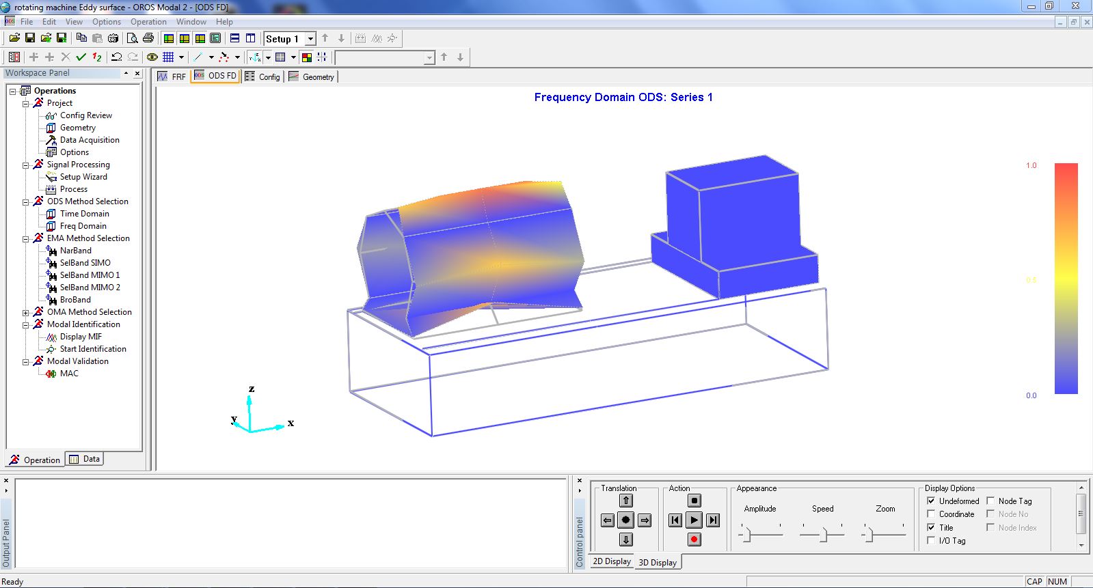Expand the OMA Method Selection node

(x=26, y=313)
